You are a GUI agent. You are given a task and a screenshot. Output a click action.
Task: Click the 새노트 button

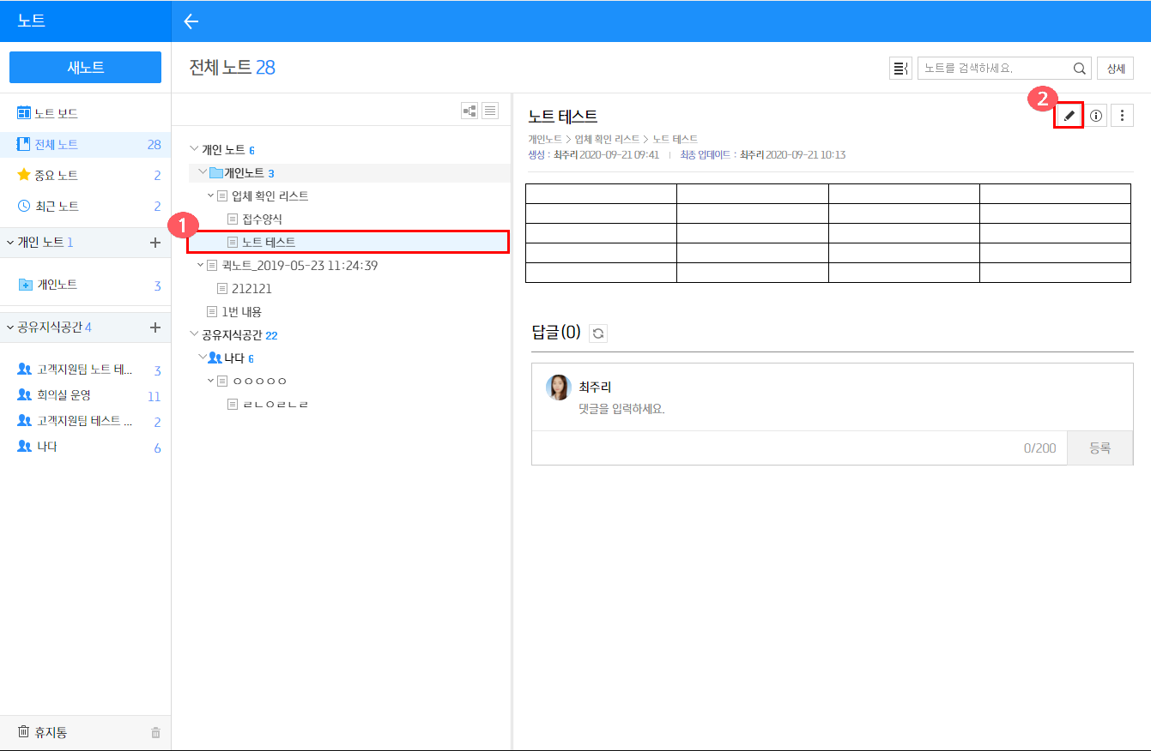85,68
